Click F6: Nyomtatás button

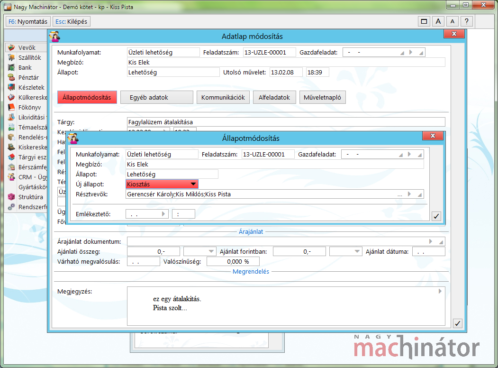[x=28, y=21]
